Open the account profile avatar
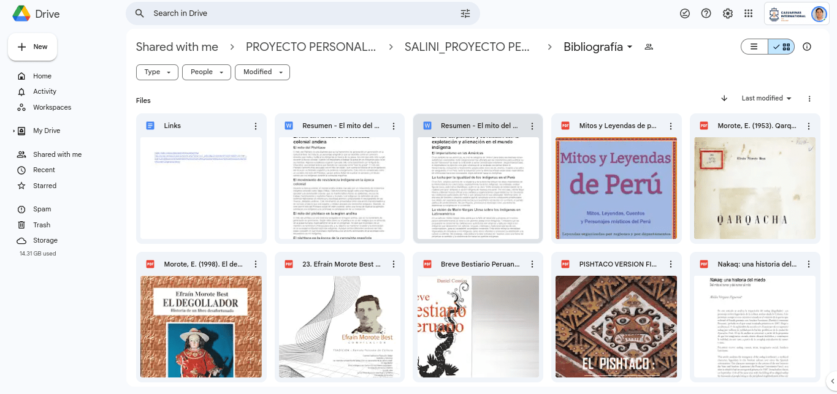 coord(819,13)
